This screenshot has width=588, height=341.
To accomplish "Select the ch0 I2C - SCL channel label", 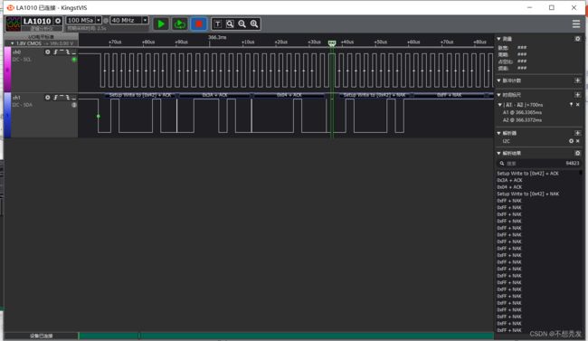I will [x=22, y=60].
